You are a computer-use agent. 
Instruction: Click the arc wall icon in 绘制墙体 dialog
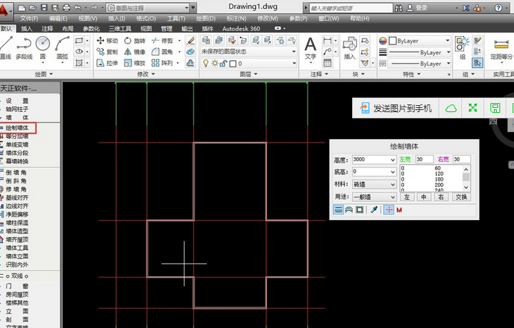click(349, 210)
